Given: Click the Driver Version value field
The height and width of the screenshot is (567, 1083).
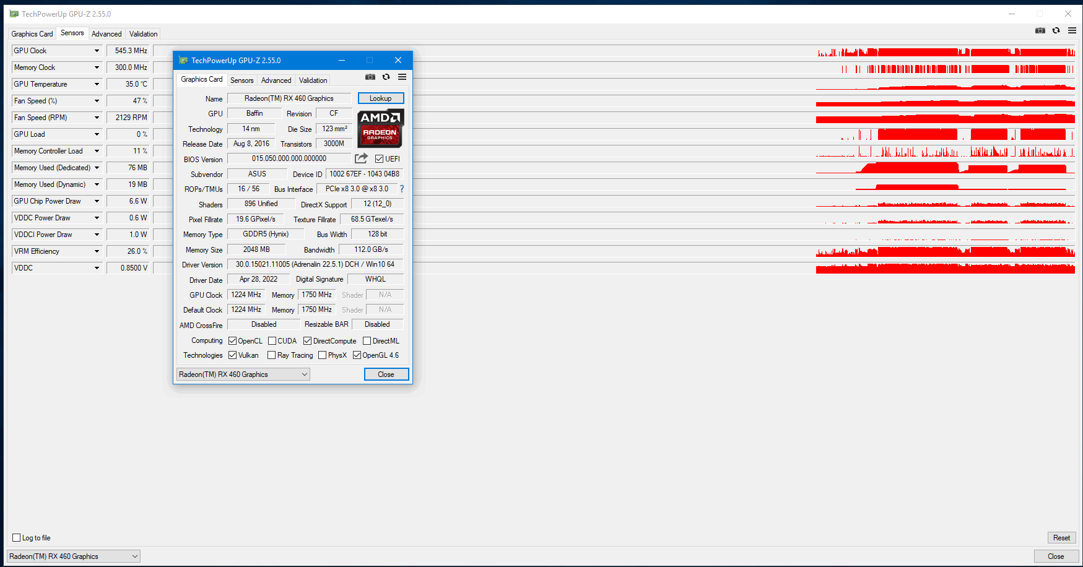Looking at the screenshot, I should click(x=315, y=264).
